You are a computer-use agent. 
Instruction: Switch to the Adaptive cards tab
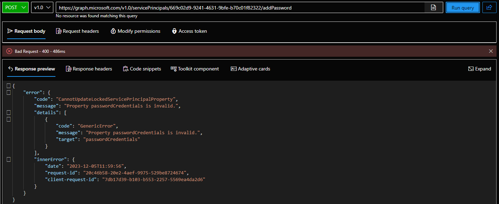tap(250, 69)
